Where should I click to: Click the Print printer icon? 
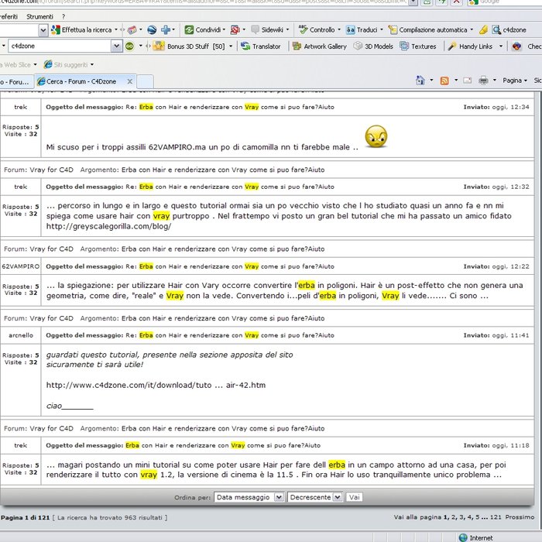pyautogui.click(x=483, y=81)
